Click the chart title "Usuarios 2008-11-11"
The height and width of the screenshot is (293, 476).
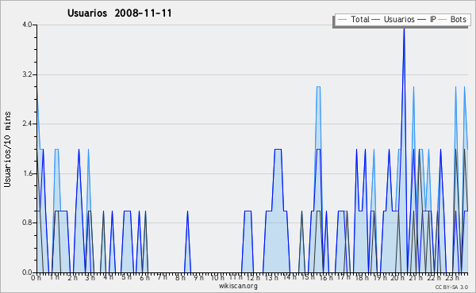119,13
